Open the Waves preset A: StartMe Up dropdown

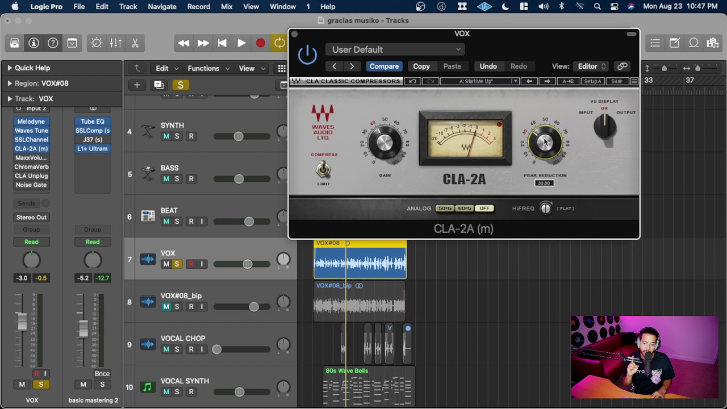point(480,81)
